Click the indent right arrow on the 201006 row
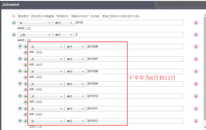Screen dimensions: 206x130 (x=25, y=47)
